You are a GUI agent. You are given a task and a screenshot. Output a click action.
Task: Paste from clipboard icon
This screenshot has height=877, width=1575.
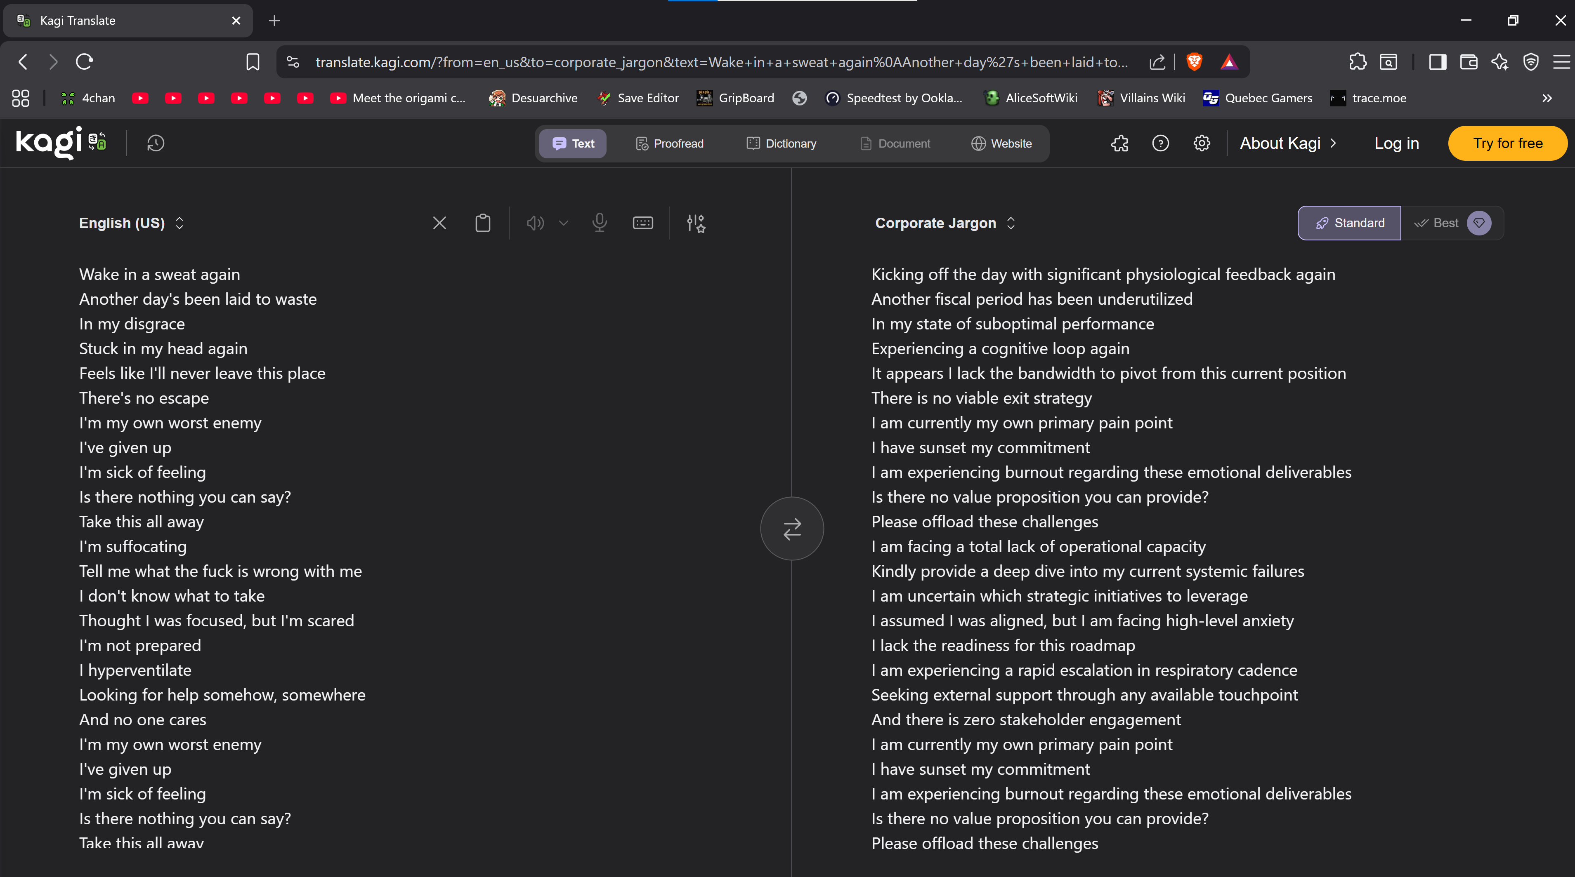(482, 223)
